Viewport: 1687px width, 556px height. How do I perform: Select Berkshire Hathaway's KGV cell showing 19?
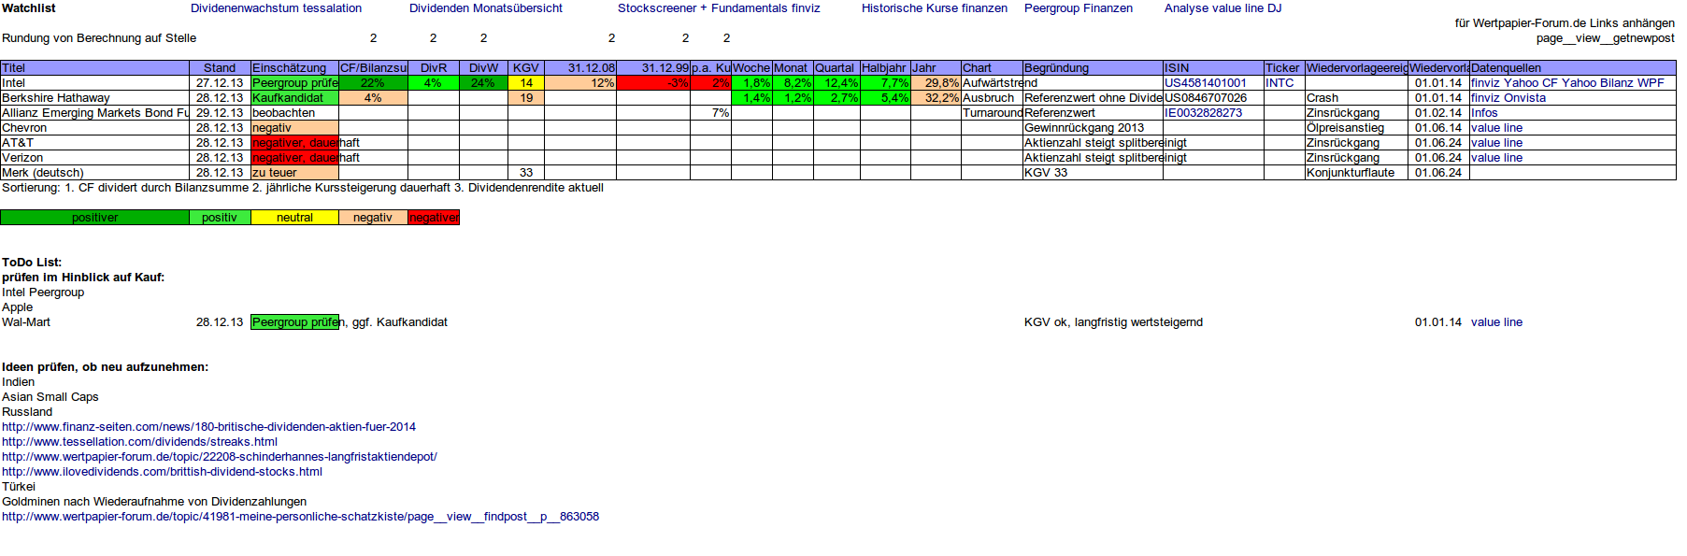coord(526,98)
